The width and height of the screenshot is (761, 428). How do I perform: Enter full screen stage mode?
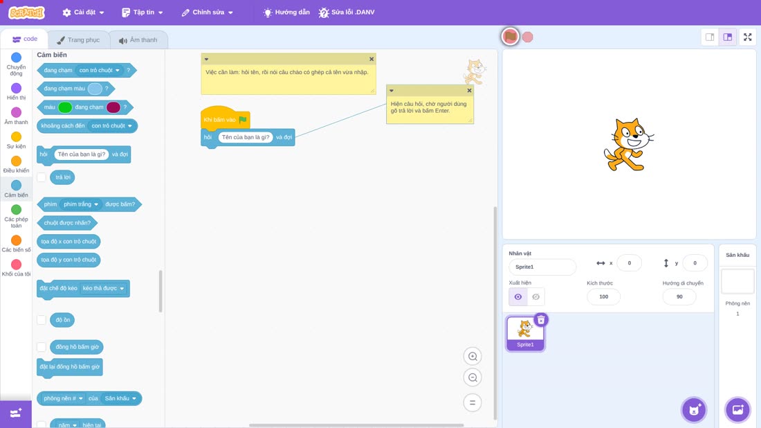pos(747,37)
